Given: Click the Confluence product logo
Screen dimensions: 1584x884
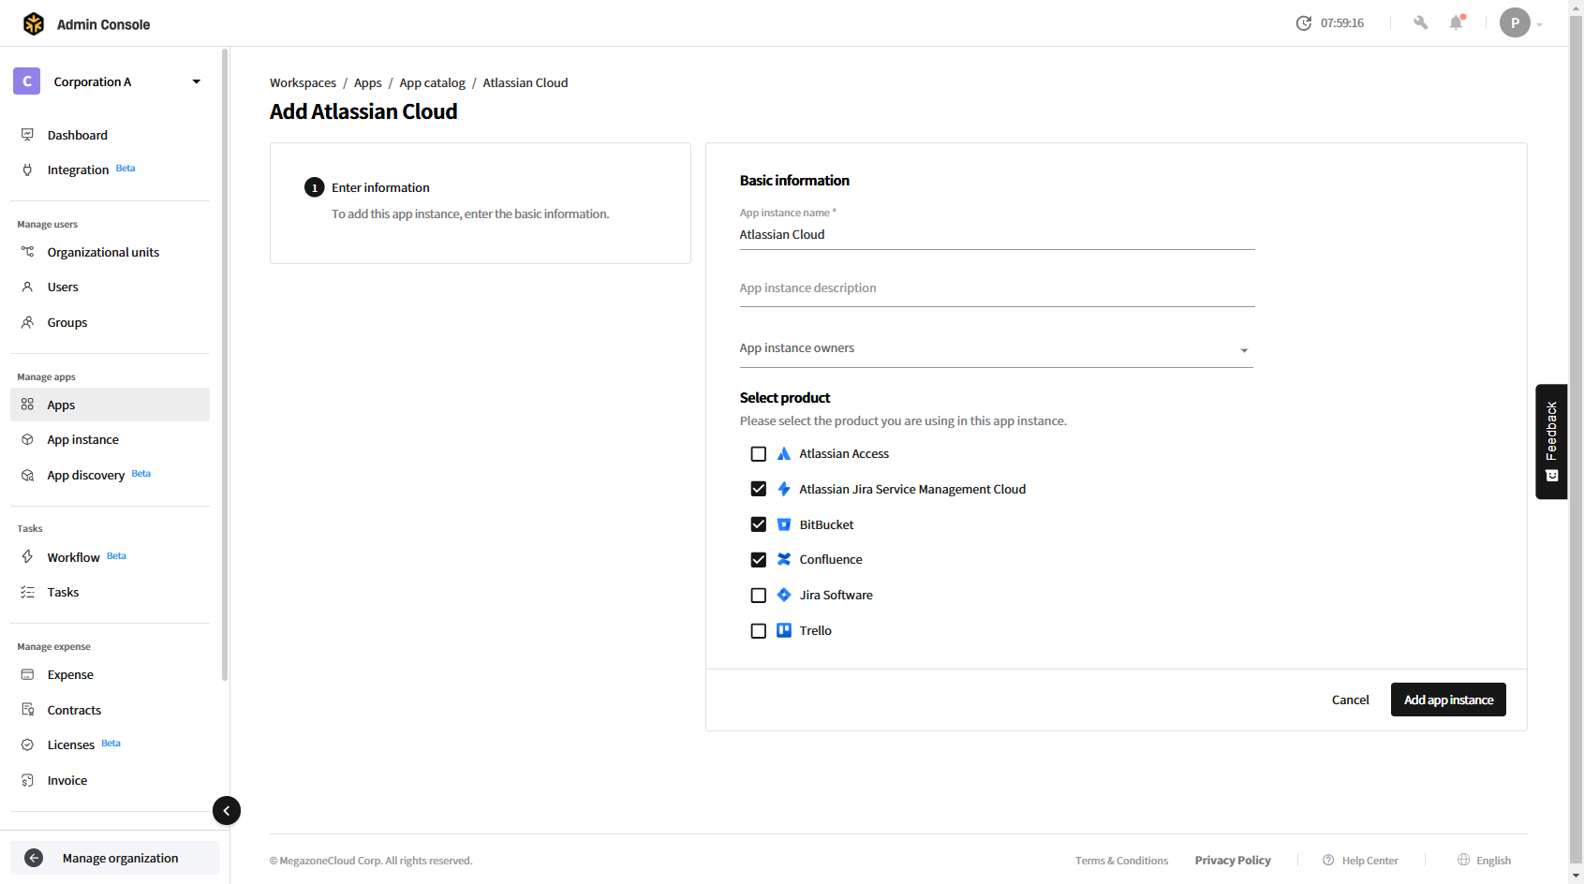Looking at the screenshot, I should [x=784, y=559].
